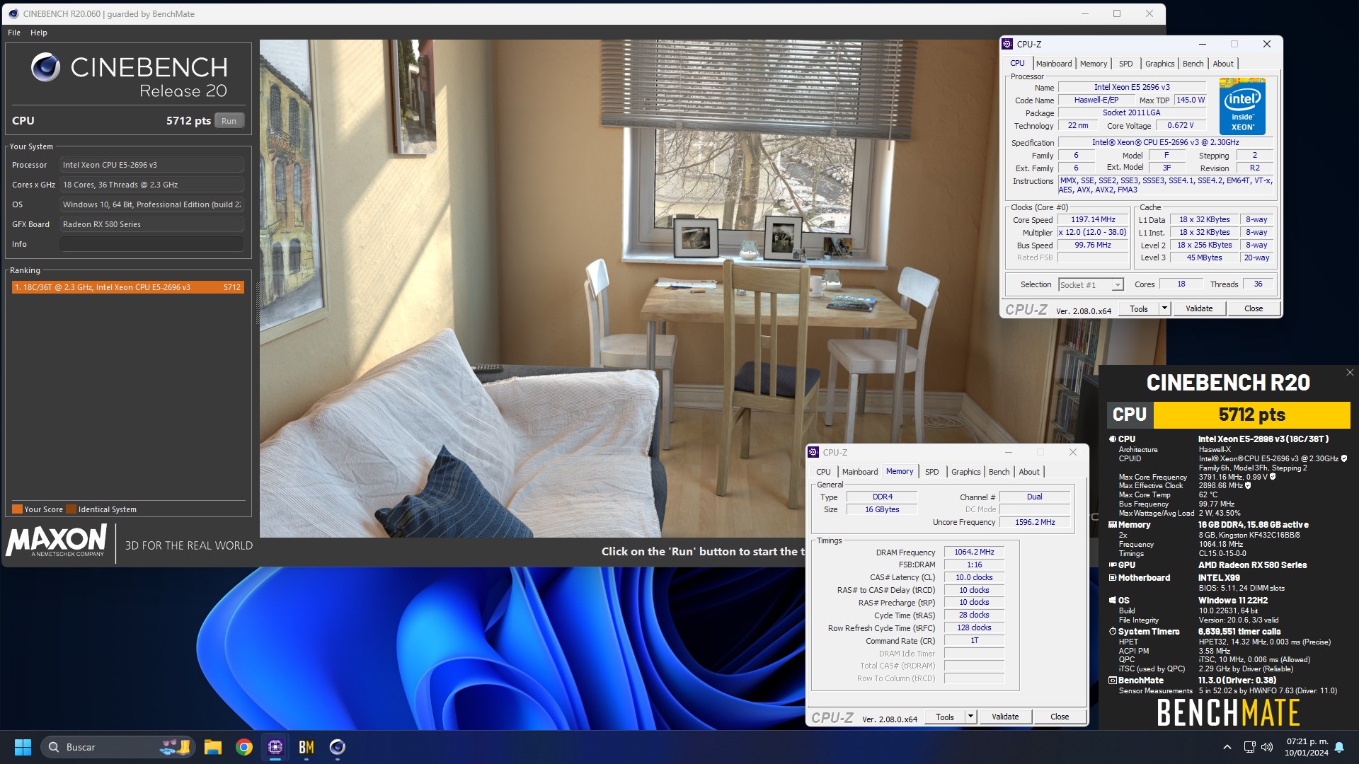Image resolution: width=1359 pixels, height=764 pixels.
Task: Open SPD tab in top CPU-Z
Action: click(x=1126, y=64)
